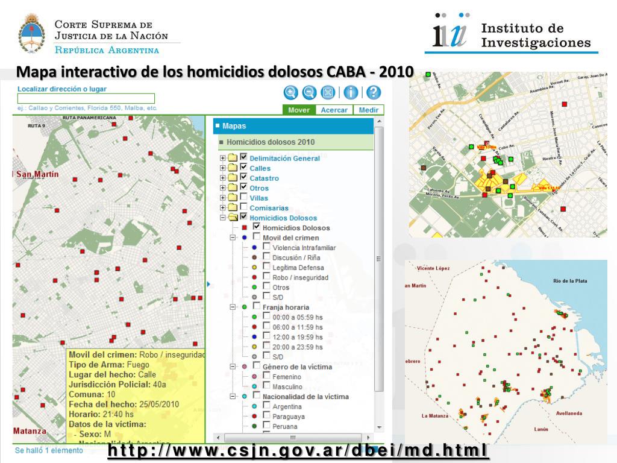This screenshot has height=463, width=617.
Task: Enable the Villas layer checkbox
Action: tap(243, 197)
